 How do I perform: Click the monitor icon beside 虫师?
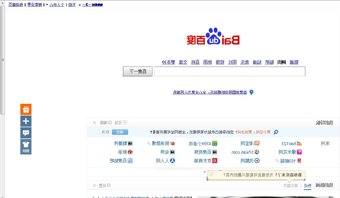point(172,152)
